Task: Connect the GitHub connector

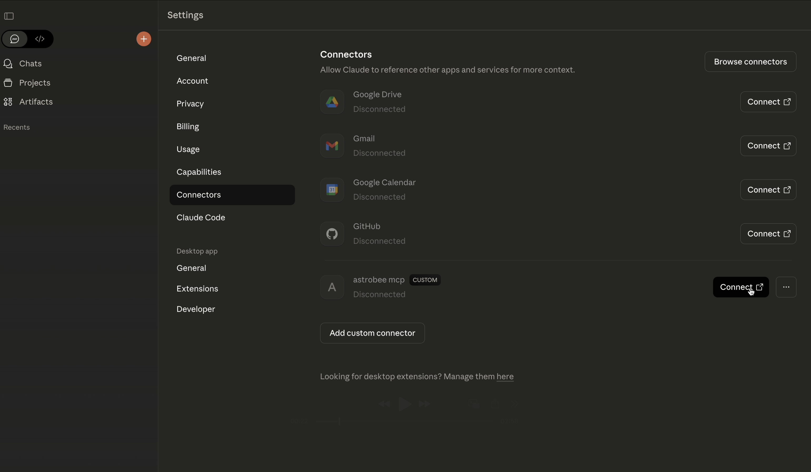Action: click(x=768, y=234)
